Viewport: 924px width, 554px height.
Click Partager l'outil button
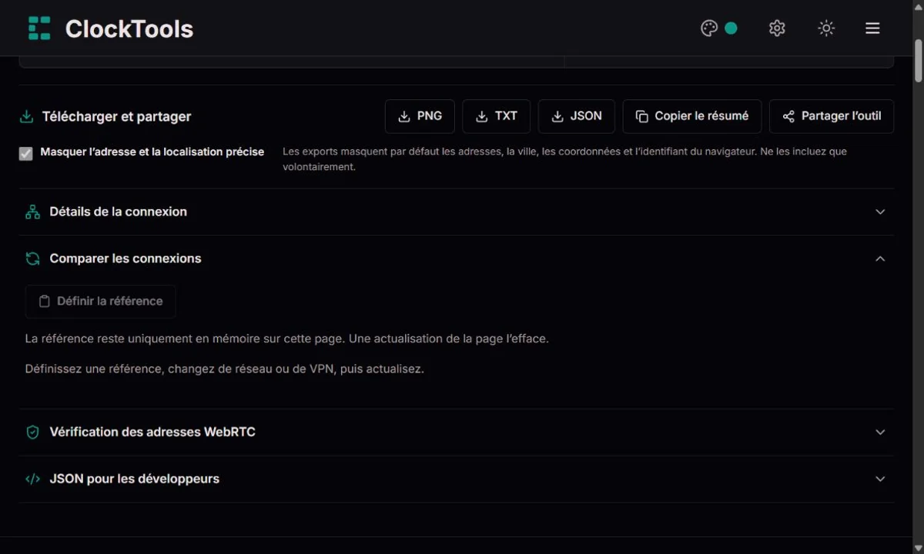[x=831, y=116]
